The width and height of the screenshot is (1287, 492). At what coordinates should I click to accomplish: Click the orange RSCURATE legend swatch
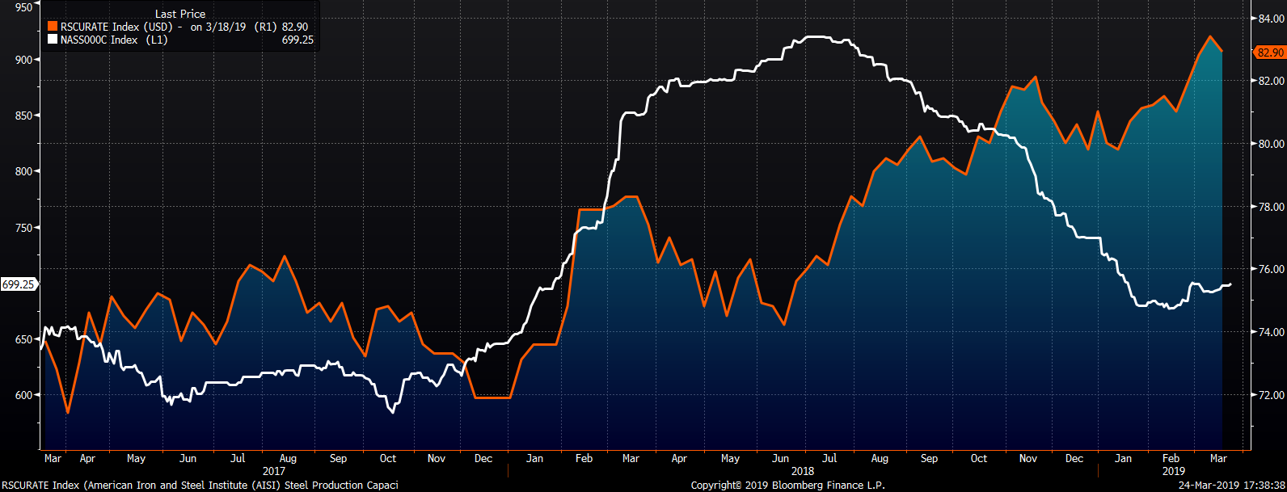click(x=53, y=27)
